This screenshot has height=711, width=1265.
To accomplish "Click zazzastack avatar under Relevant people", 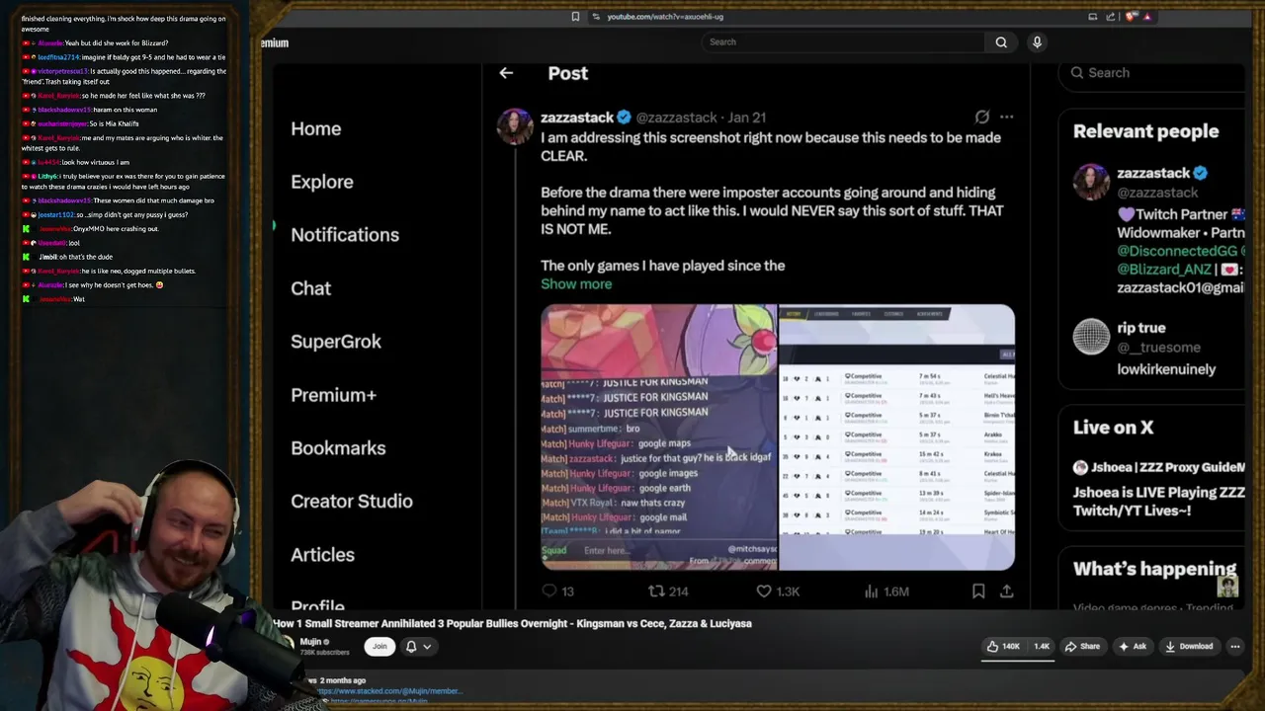I will tap(1091, 182).
